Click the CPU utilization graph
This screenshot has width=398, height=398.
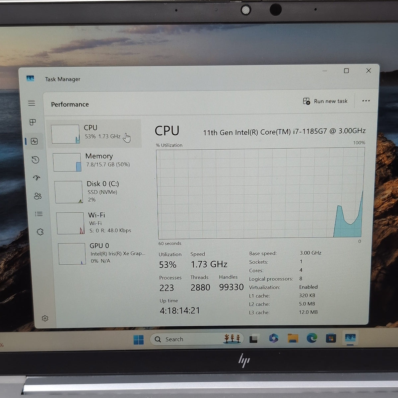[x=260, y=193]
